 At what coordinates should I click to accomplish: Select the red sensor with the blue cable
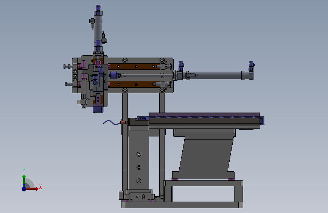pyautogui.click(x=124, y=122)
